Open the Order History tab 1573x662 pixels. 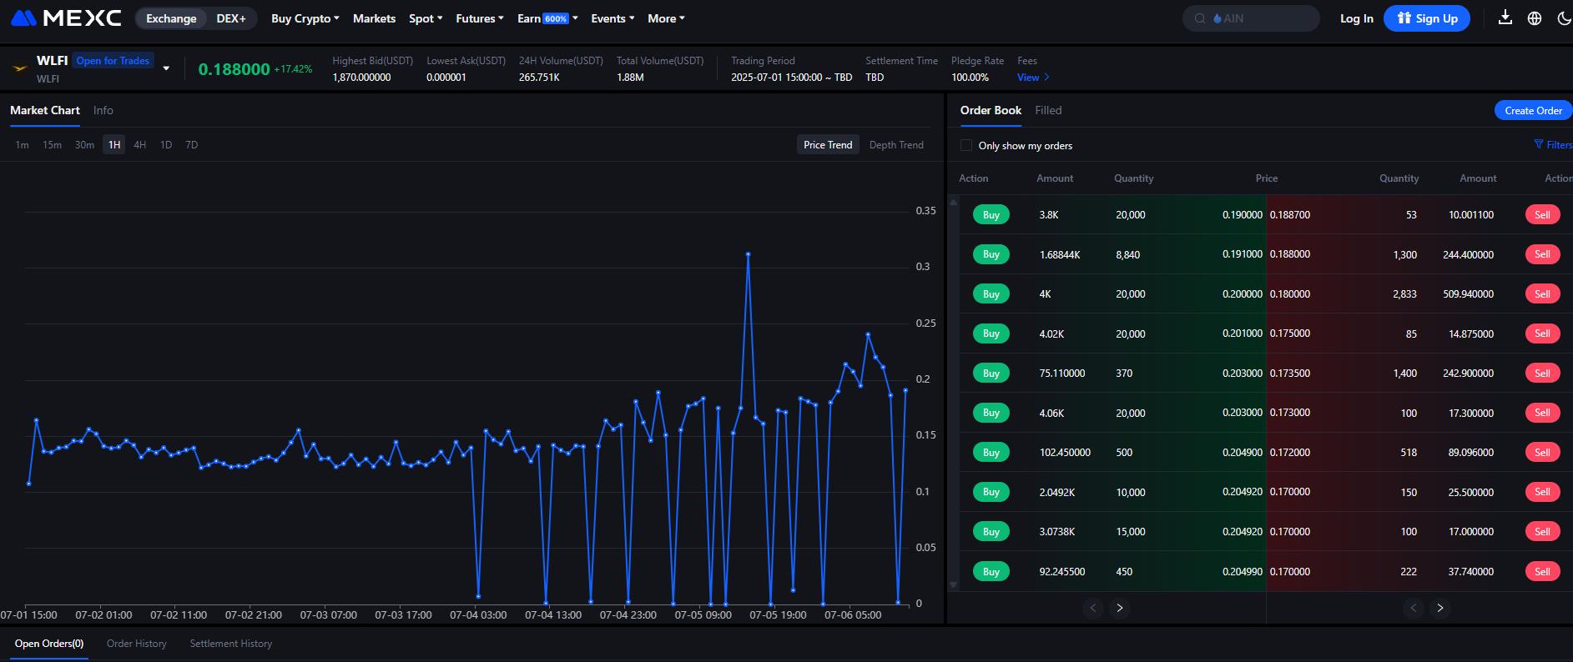click(x=137, y=644)
